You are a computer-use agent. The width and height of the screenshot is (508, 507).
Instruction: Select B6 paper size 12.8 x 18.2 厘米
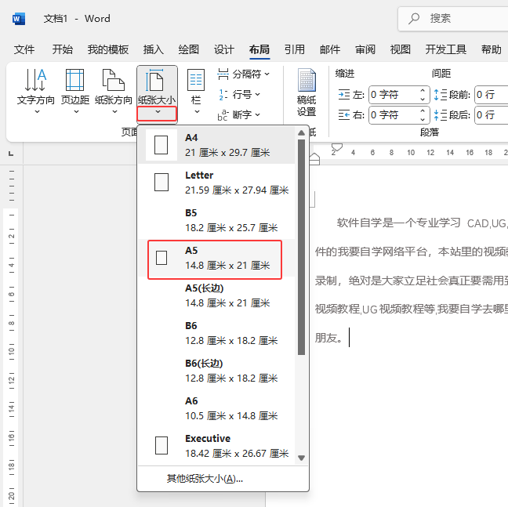click(216, 333)
